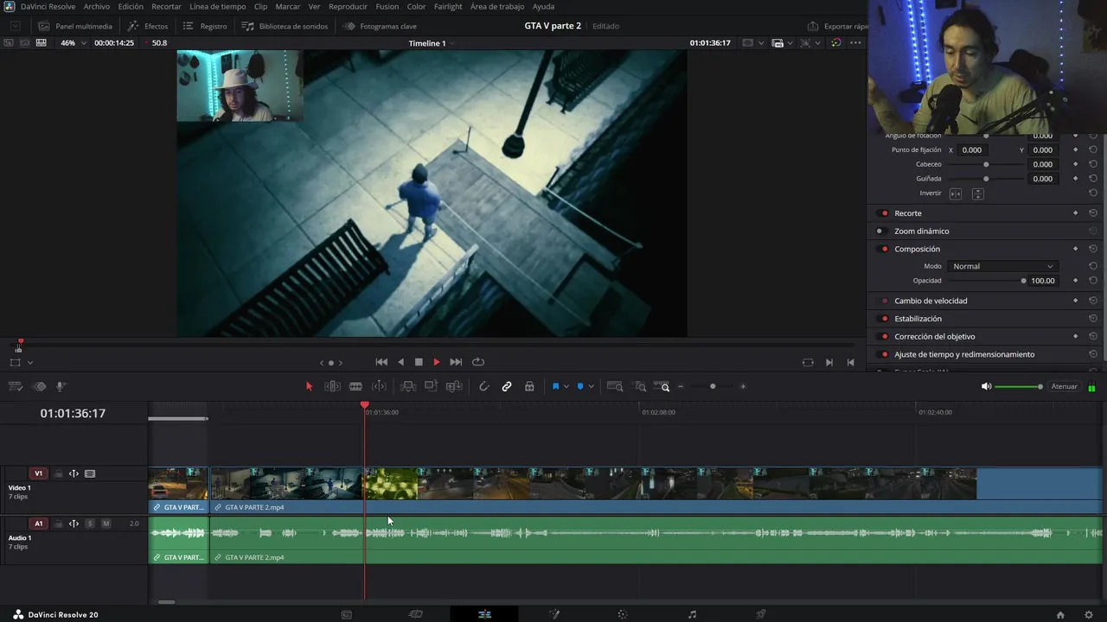Viewport: 1107px width, 622px height.
Task: Toggle the Panel multimedia button
Action: tap(75, 26)
